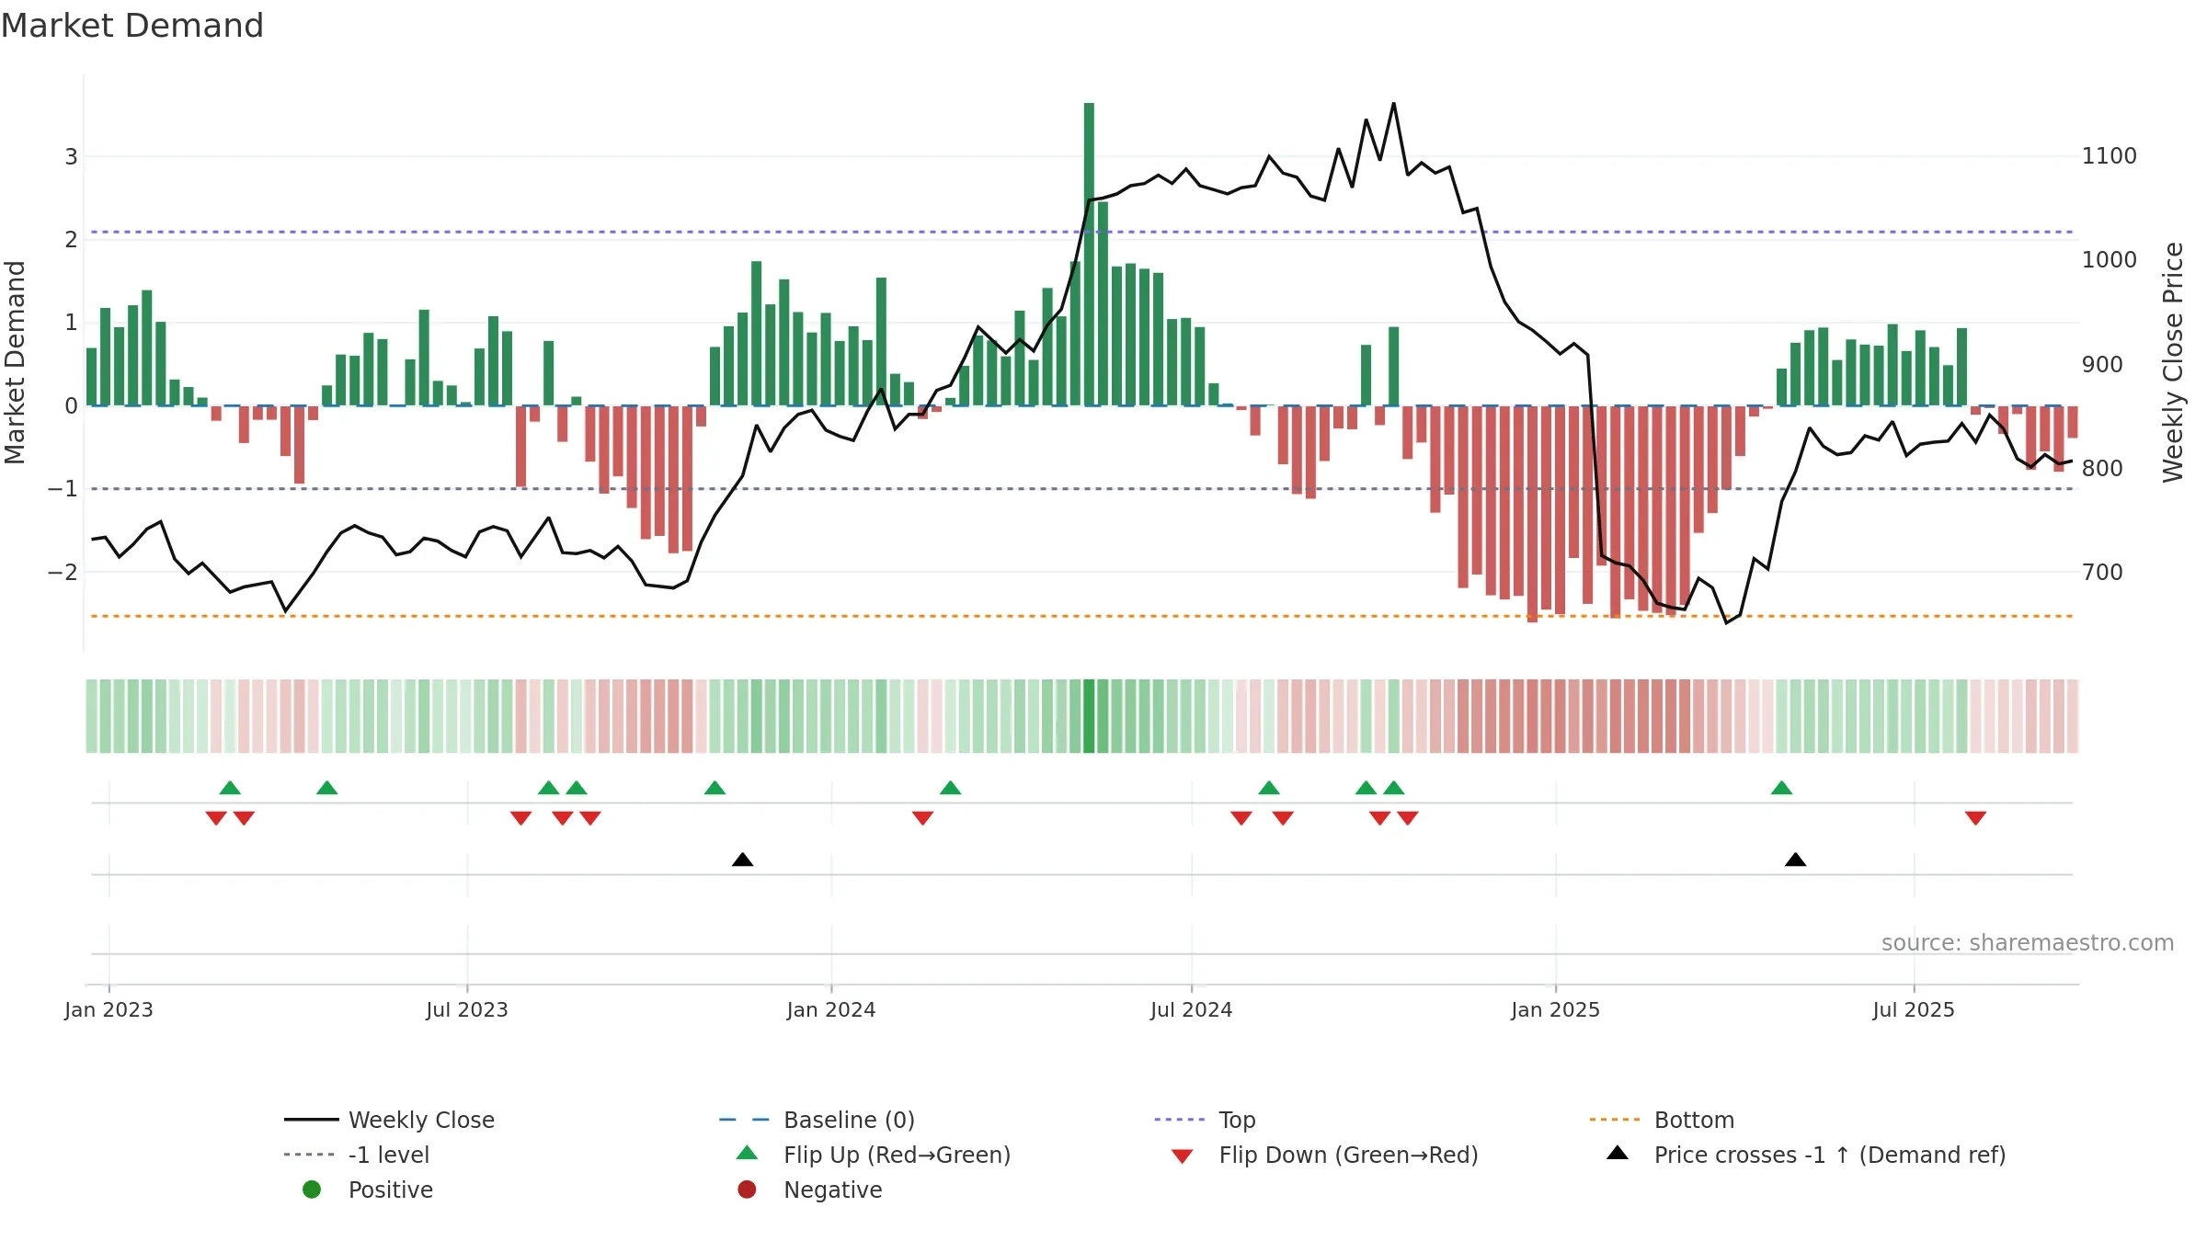This screenshot has height=1241, width=2207.
Task: Toggle the Top legend entry
Action: click(x=1205, y=1120)
